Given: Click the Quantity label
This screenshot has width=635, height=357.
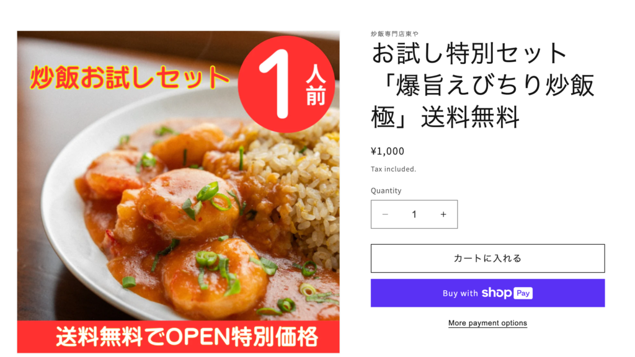Looking at the screenshot, I should tap(386, 191).
